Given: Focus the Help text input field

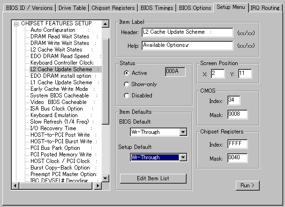Looking at the screenshot, I should point(187,45).
